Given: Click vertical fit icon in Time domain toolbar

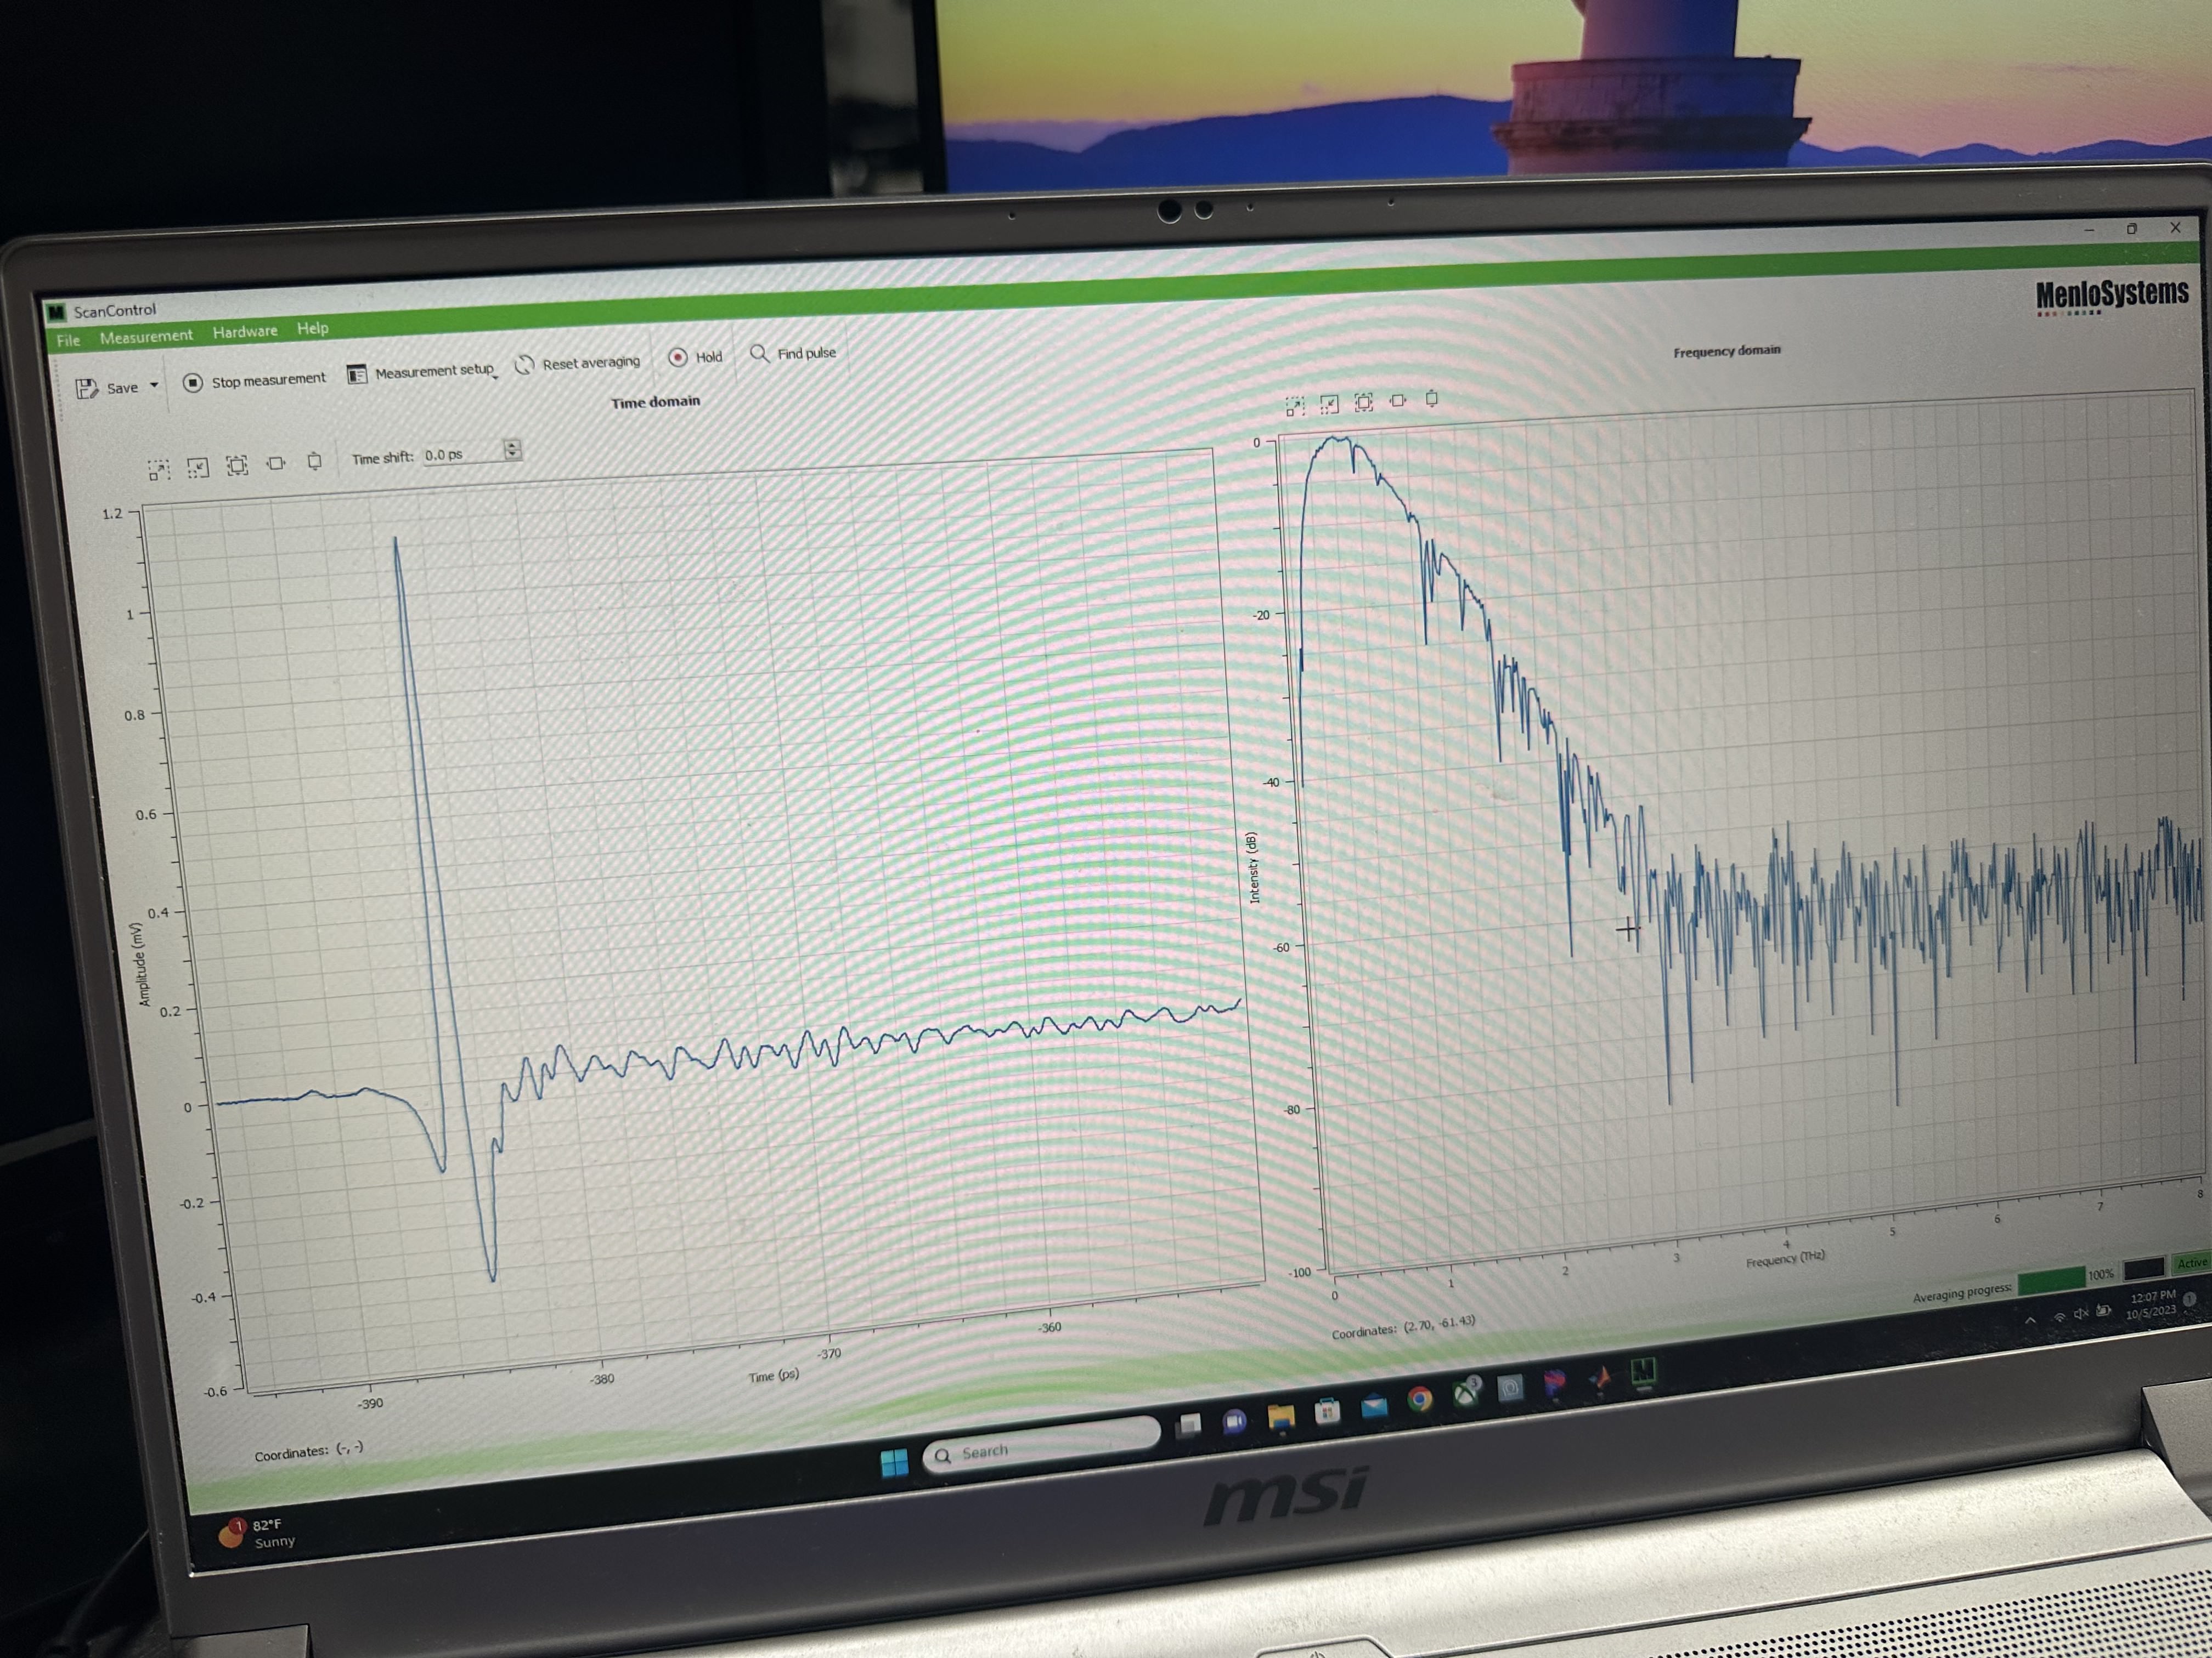Looking at the screenshot, I should coord(314,461).
